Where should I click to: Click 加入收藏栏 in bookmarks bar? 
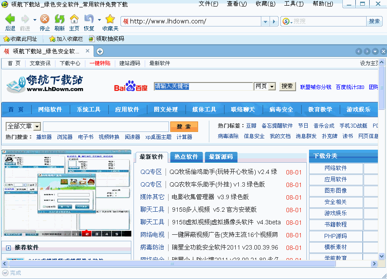pos(66,39)
